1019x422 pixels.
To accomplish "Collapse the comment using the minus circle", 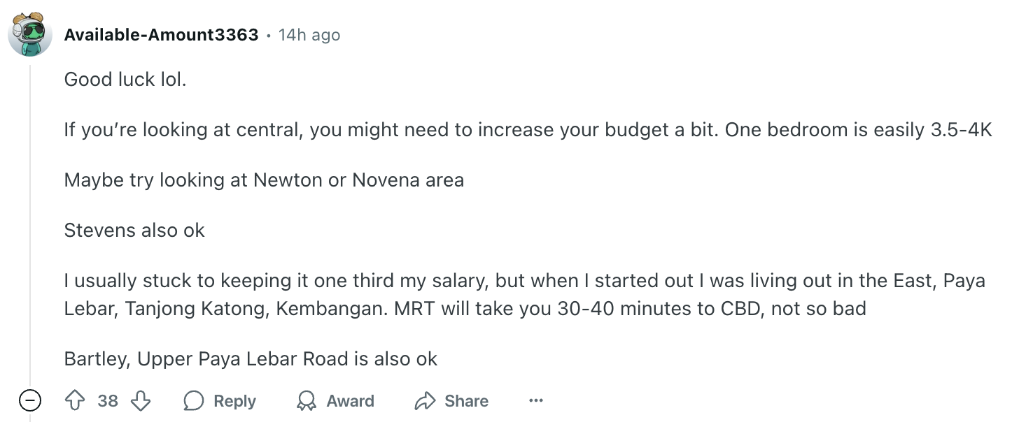I will tap(29, 401).
